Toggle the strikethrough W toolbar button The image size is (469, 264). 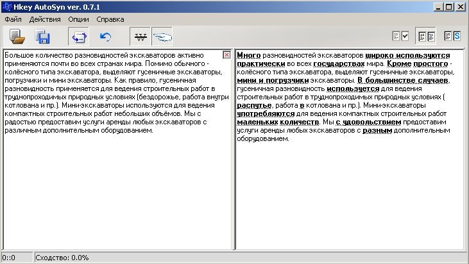pyautogui.click(x=141, y=37)
